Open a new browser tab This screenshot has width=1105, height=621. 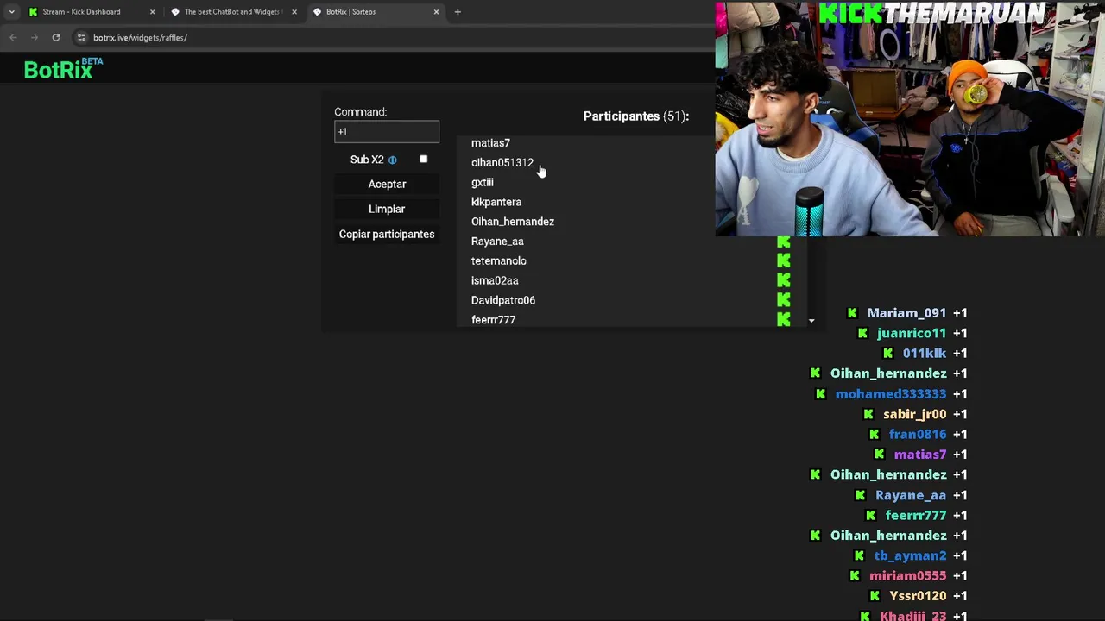[x=458, y=12]
